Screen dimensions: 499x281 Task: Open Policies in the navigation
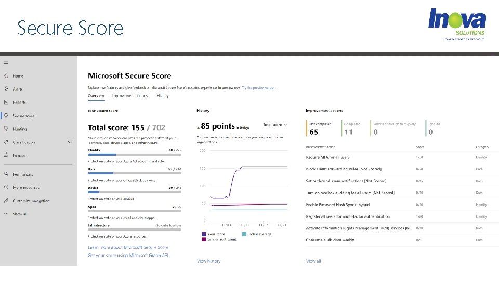19,156
